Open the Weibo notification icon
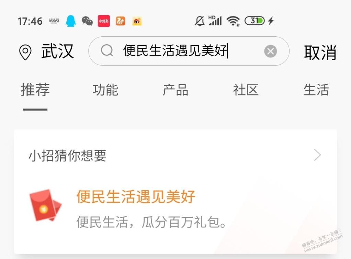This screenshot has height=259, width=351. pyautogui.click(x=137, y=21)
